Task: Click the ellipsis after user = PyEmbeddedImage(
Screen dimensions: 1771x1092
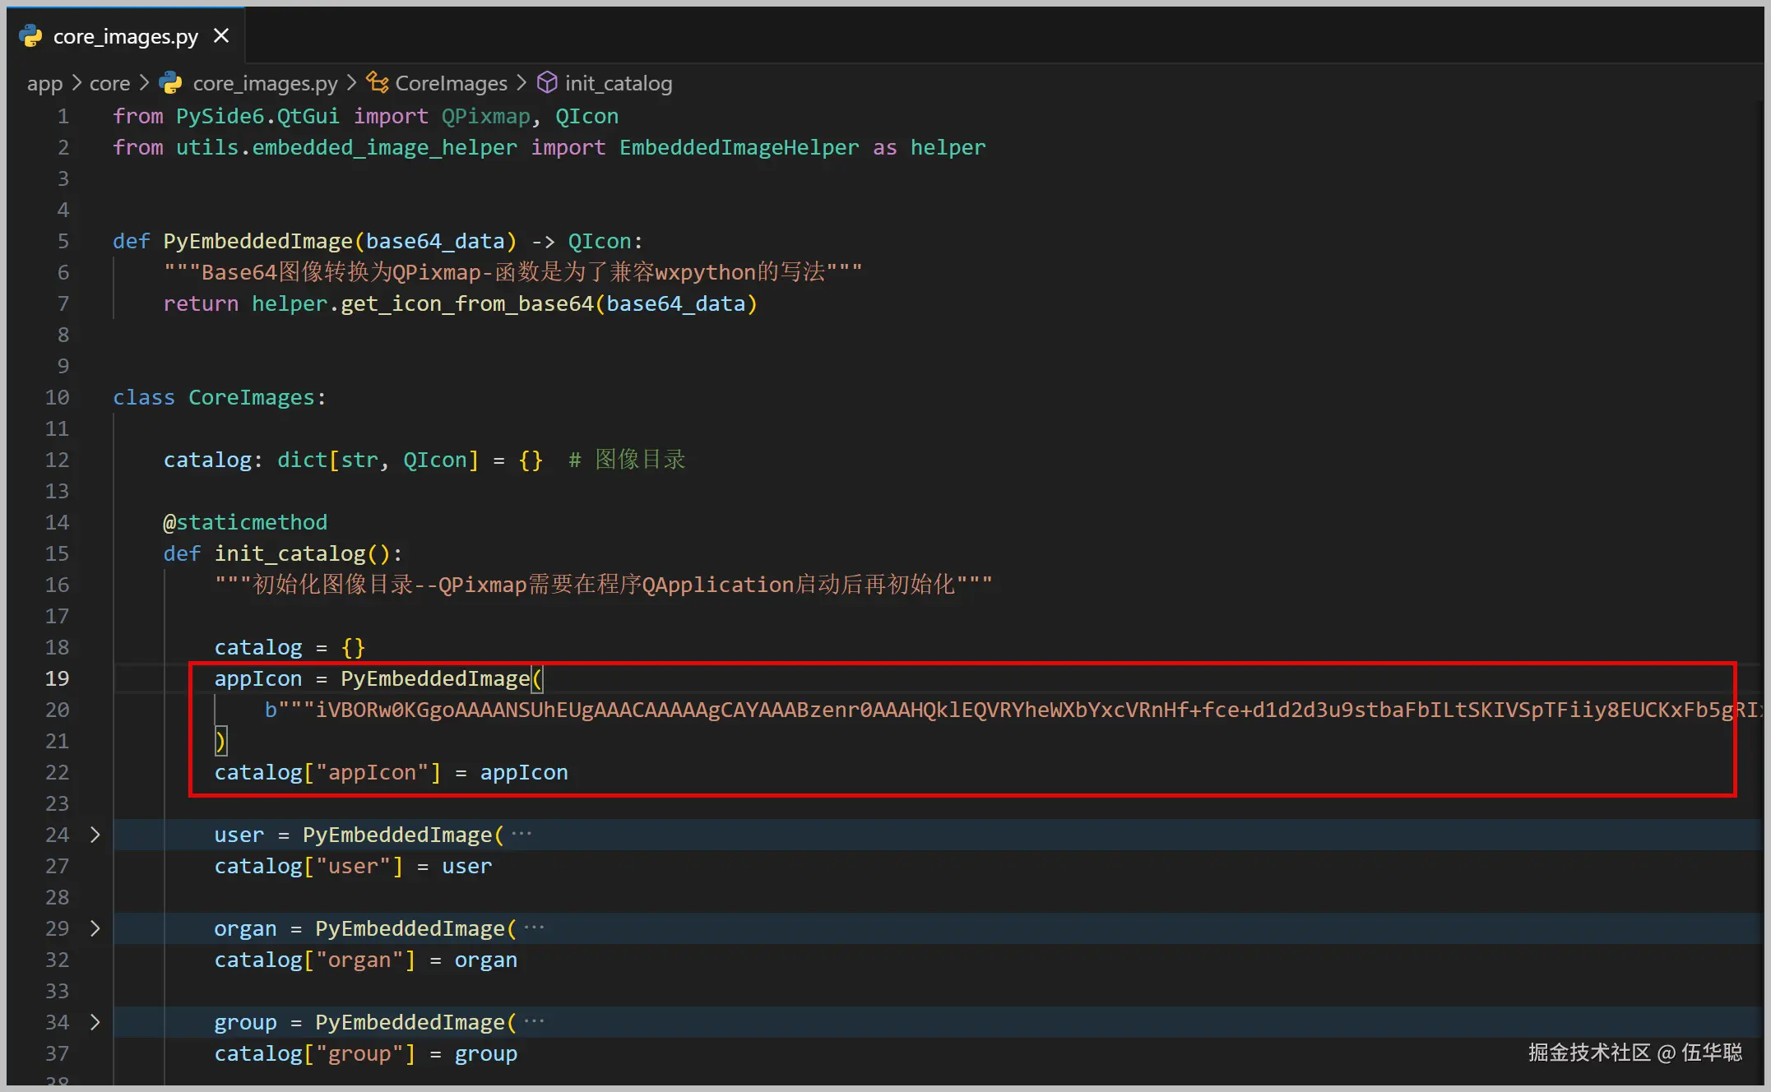Action: [522, 835]
